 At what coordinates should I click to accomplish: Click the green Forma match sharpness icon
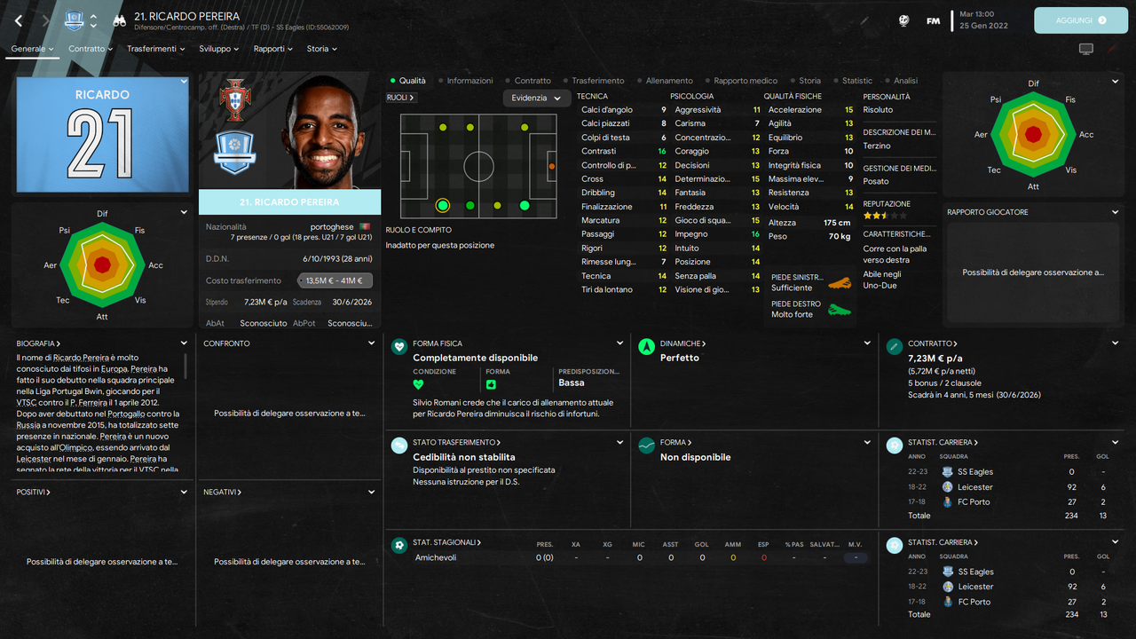click(x=492, y=384)
